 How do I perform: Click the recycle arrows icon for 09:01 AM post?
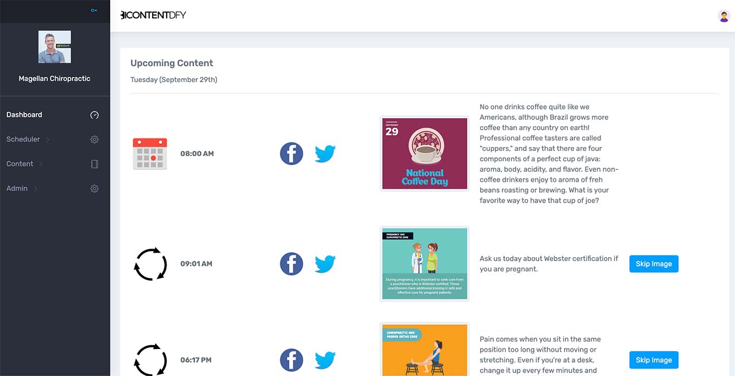150,264
